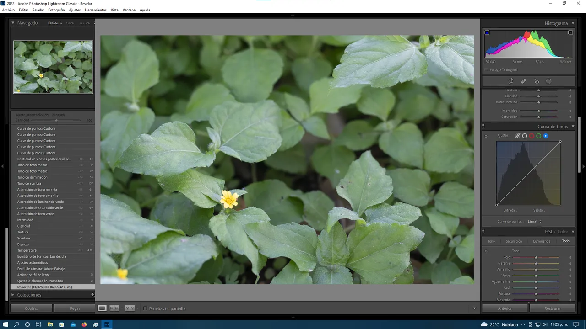
Task: Select the parametric curve adjust icon
Action: pyautogui.click(x=517, y=136)
